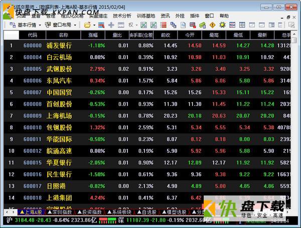Open file with the yellow folder icon

tap(87, 25)
